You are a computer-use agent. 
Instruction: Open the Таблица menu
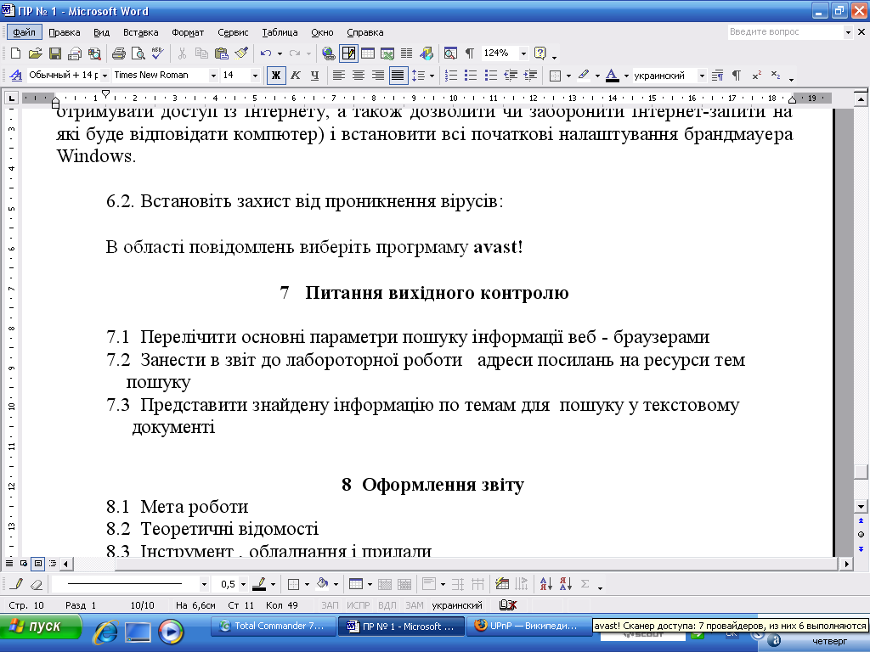click(x=280, y=32)
